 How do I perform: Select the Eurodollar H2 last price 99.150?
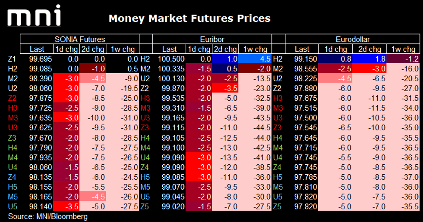(305, 59)
